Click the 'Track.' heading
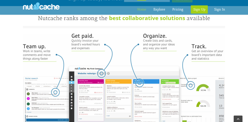 point(199,46)
